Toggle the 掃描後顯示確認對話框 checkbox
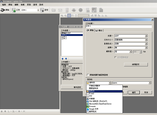 tap(88, 75)
